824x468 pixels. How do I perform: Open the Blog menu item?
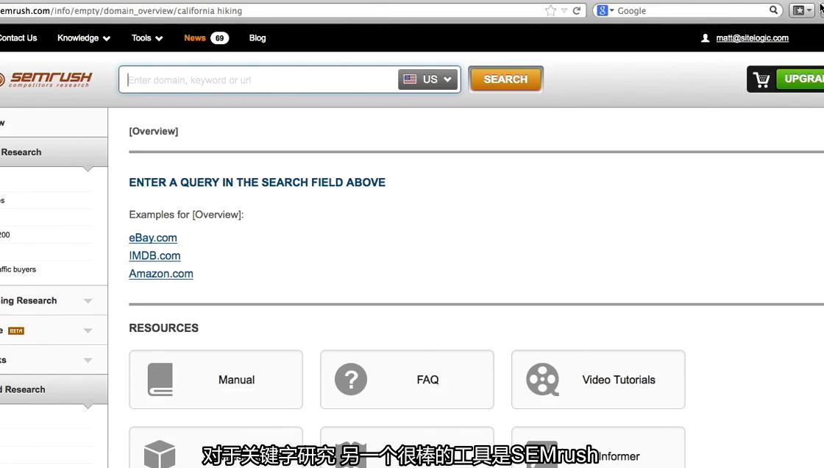point(257,38)
